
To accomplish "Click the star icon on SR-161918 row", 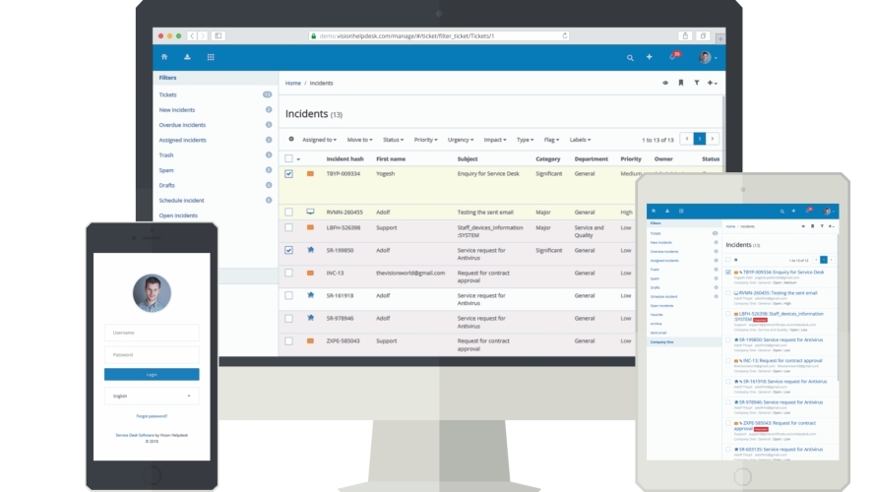I will click(311, 295).
